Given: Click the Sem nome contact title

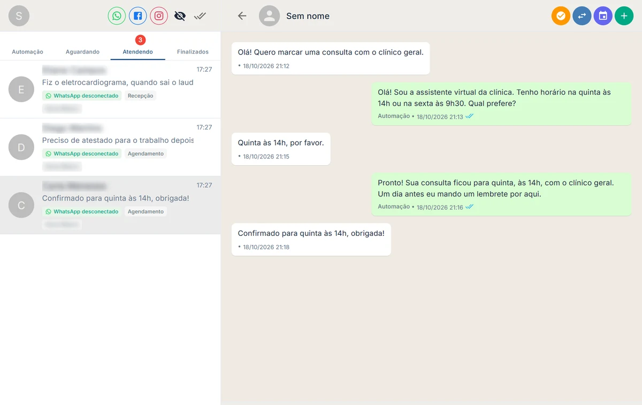Looking at the screenshot, I should 308,16.
